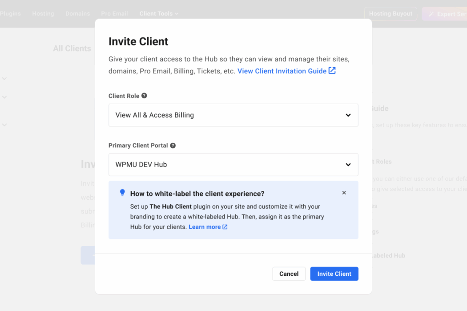Open help tooltip beside Primary Client Portal
Viewport: 467px width, 311px height.
point(173,145)
